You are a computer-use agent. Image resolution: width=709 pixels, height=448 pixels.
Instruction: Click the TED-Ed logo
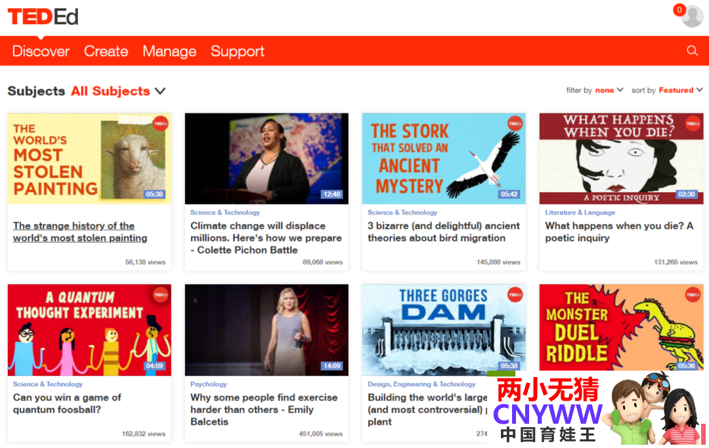pyautogui.click(x=43, y=17)
